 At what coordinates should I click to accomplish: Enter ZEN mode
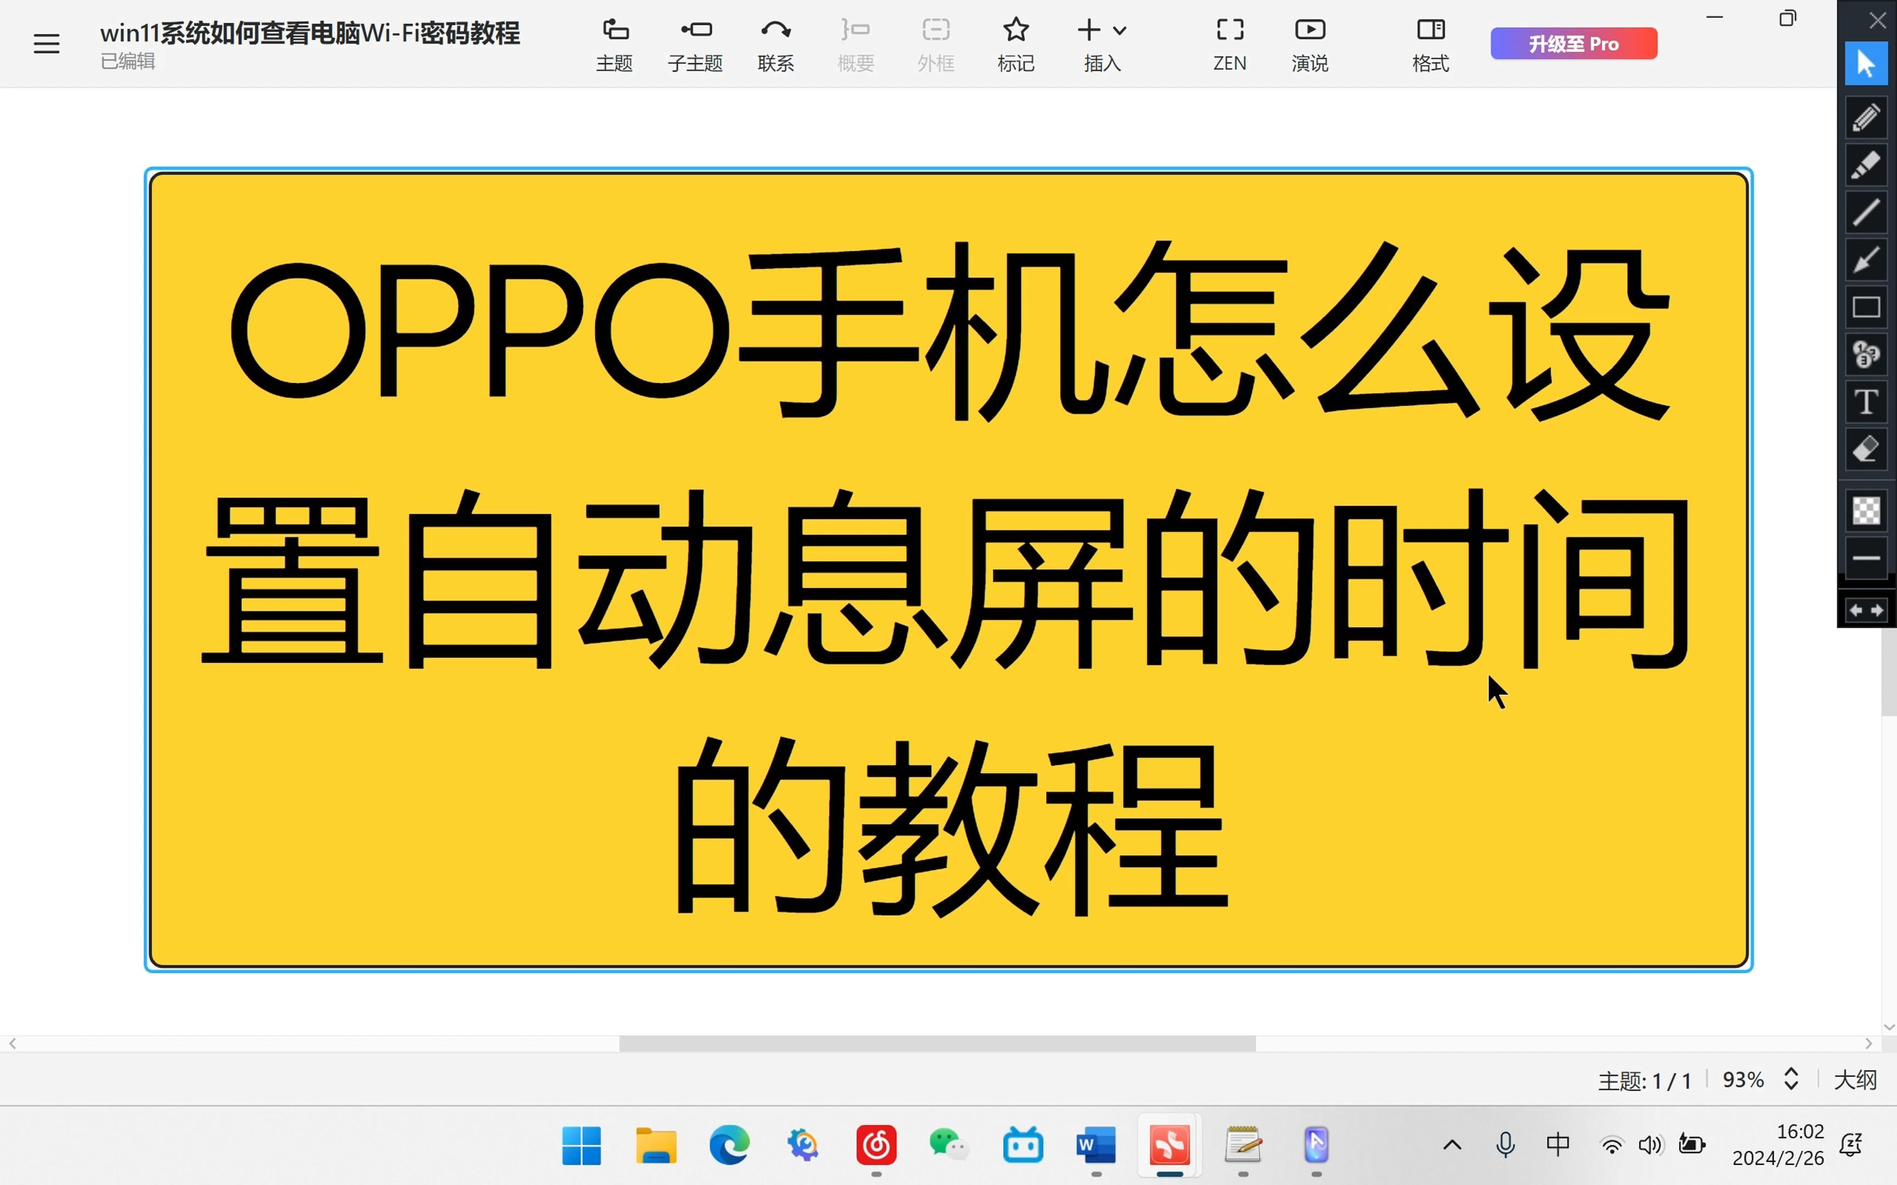tap(1230, 44)
